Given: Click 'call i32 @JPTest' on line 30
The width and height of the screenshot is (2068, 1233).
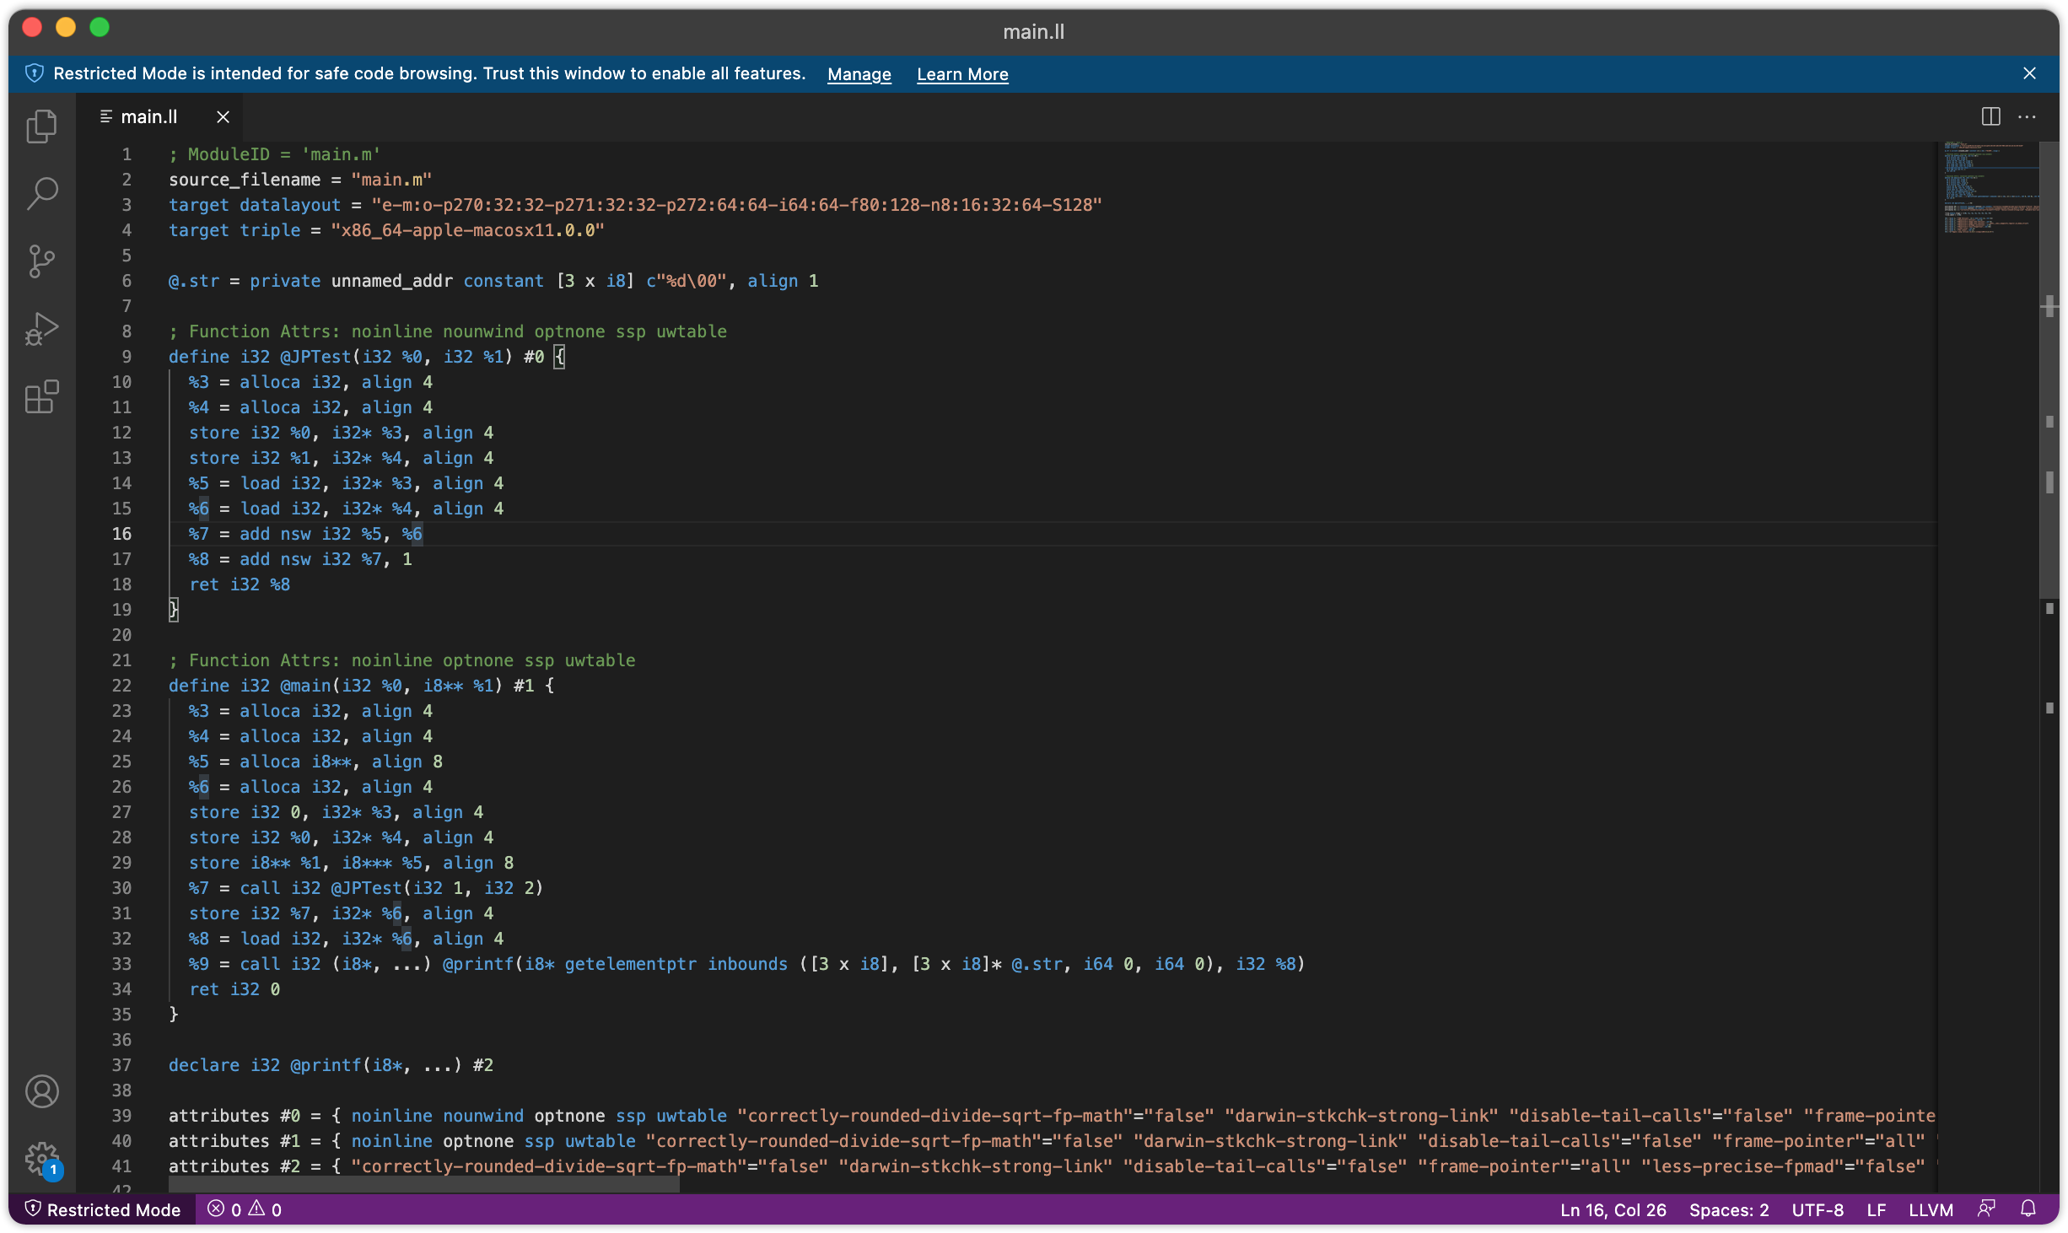Looking at the screenshot, I should (x=321, y=888).
